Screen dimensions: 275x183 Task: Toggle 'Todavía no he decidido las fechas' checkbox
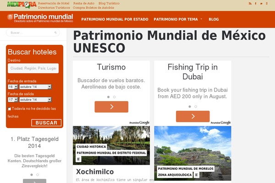click(10, 109)
